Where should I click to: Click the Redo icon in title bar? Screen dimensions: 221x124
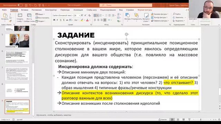36,5
